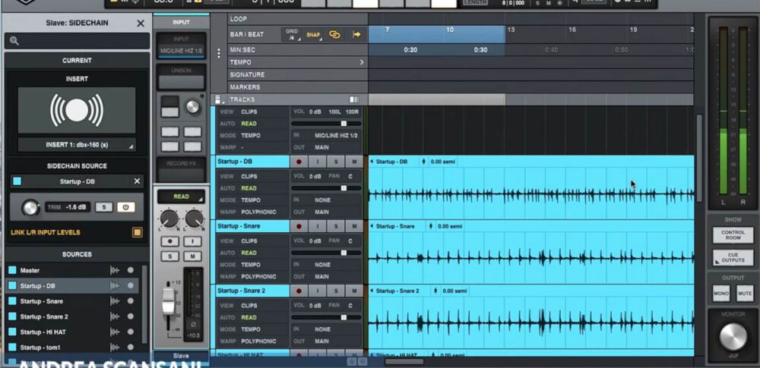This screenshot has width=760, height=368.
Task: Open the CONTROL ROOM panel
Action: (733, 235)
